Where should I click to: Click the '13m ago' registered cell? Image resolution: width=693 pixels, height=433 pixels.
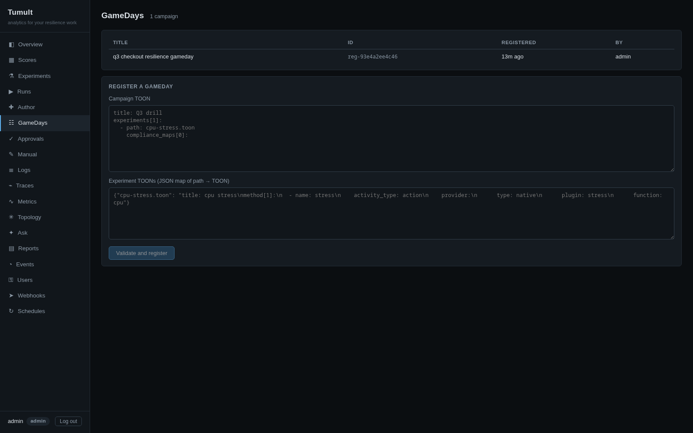[x=512, y=57]
